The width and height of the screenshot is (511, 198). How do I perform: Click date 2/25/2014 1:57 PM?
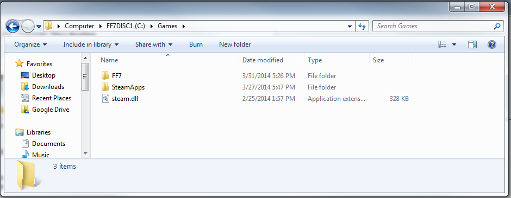269,99
